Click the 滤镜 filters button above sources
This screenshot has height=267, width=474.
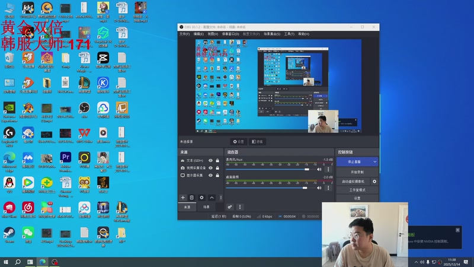pyautogui.click(x=257, y=141)
